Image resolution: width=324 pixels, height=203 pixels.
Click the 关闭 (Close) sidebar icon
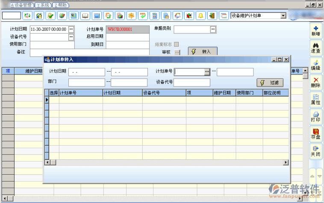315,151
